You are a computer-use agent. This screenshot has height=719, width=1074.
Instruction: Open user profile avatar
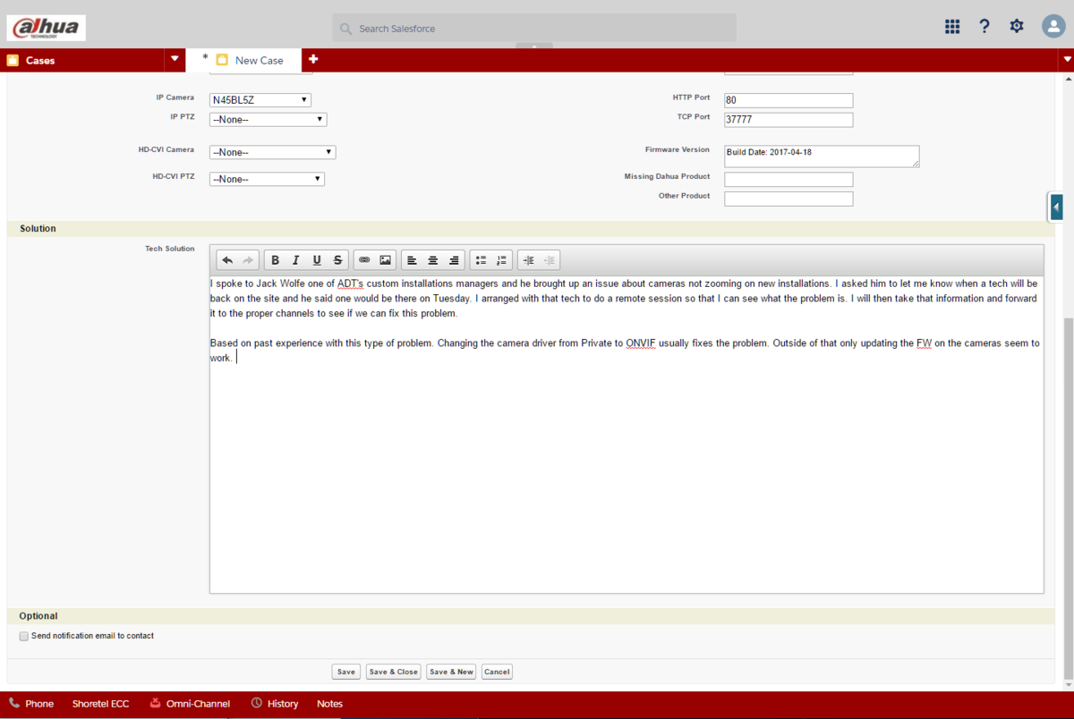1053,27
